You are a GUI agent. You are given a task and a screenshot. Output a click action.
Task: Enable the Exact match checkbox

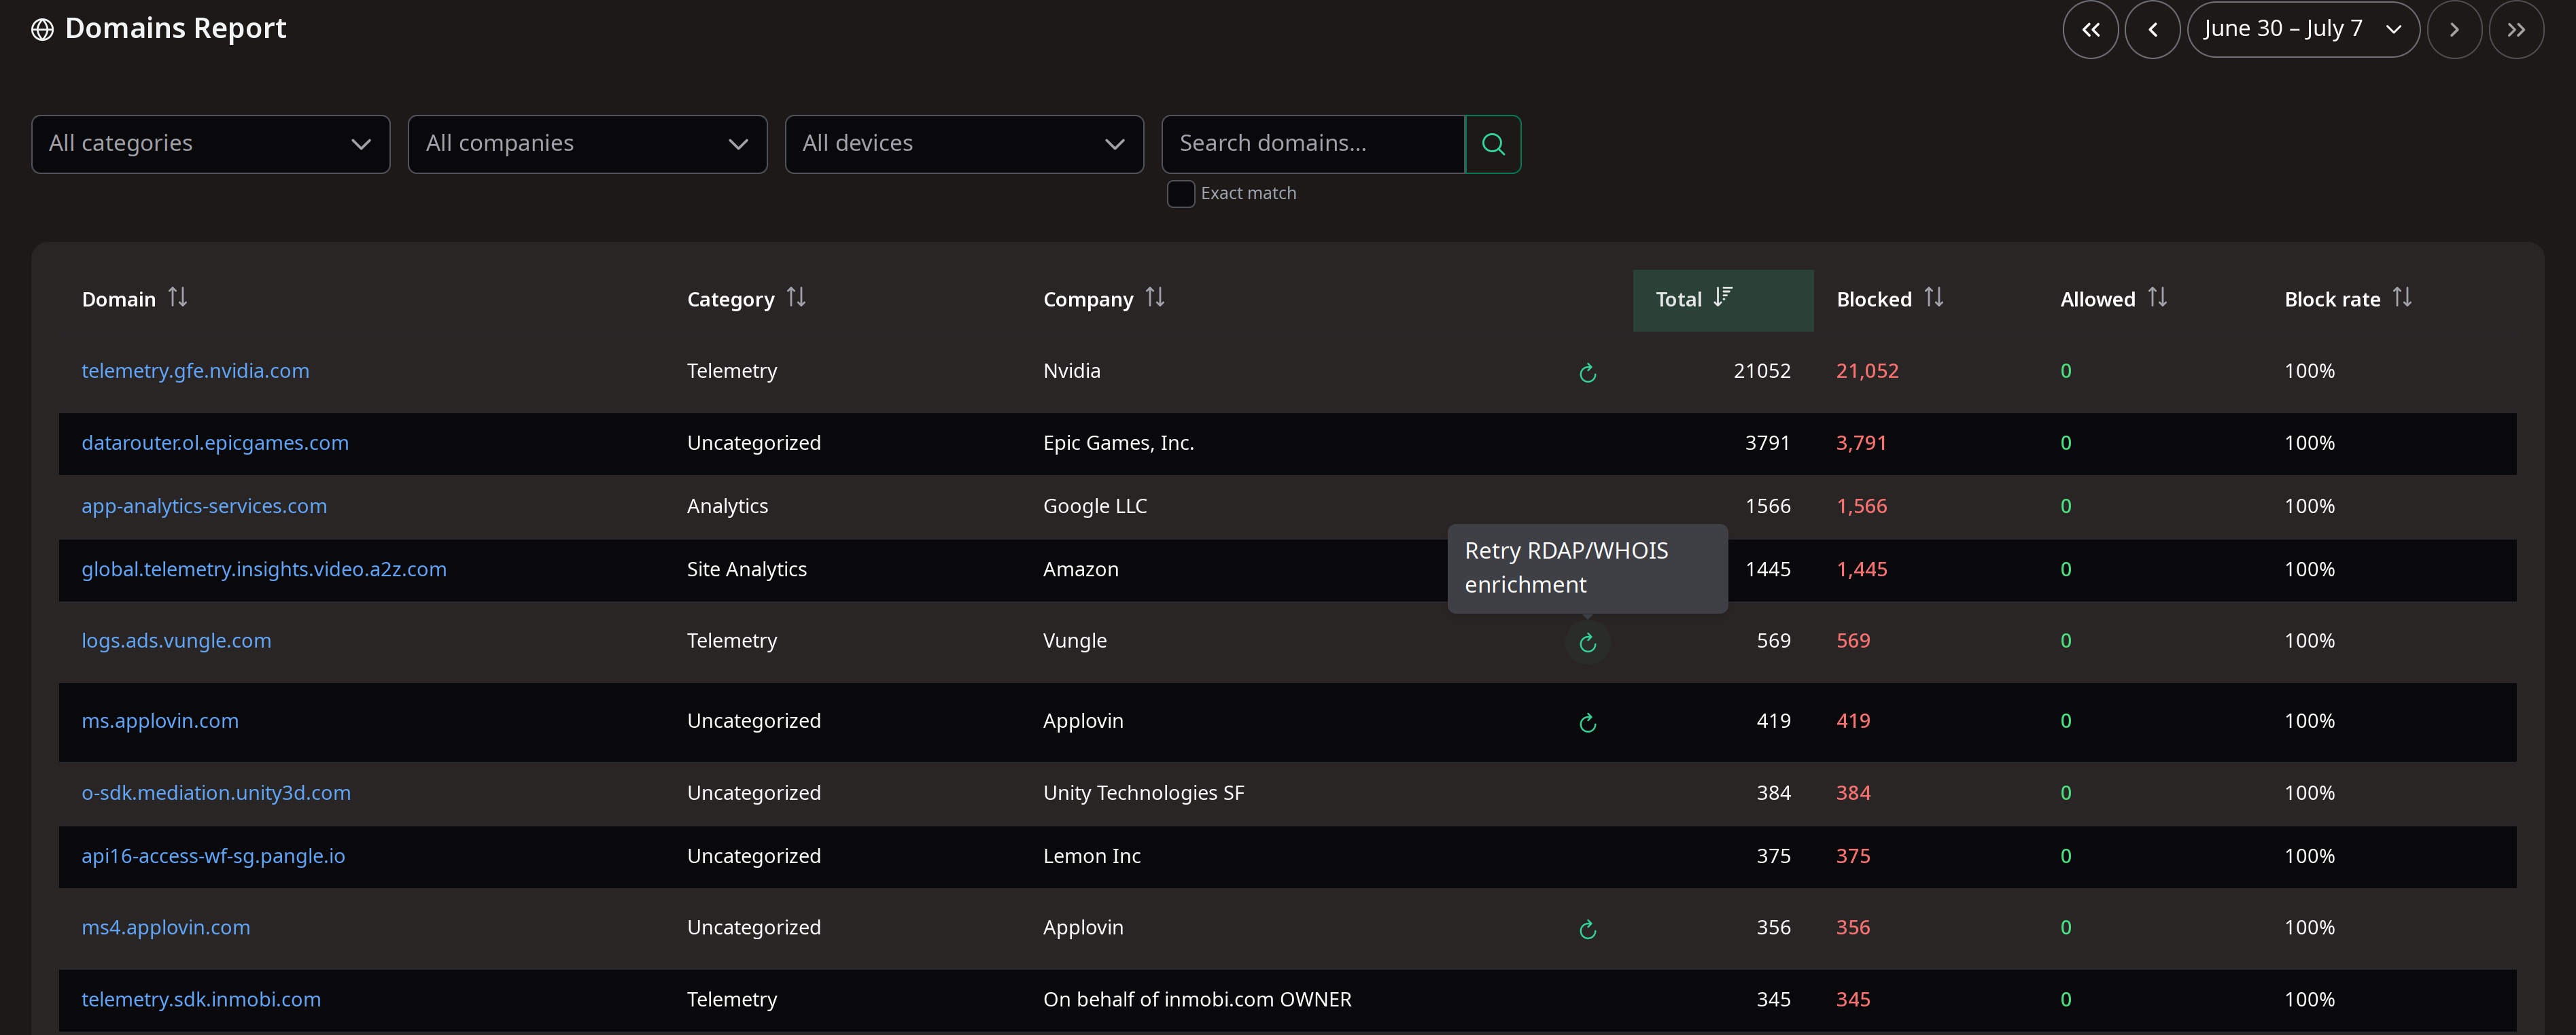pyautogui.click(x=1181, y=194)
